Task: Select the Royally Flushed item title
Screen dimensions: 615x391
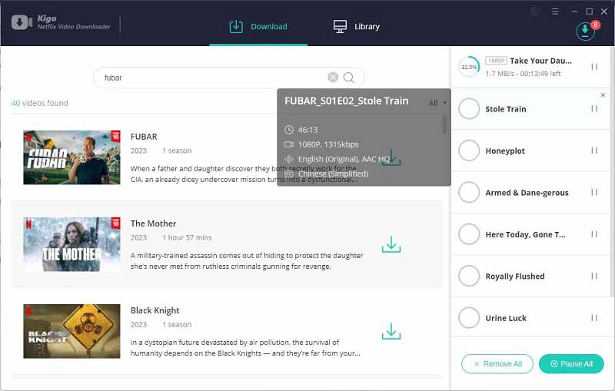Action: 515,277
